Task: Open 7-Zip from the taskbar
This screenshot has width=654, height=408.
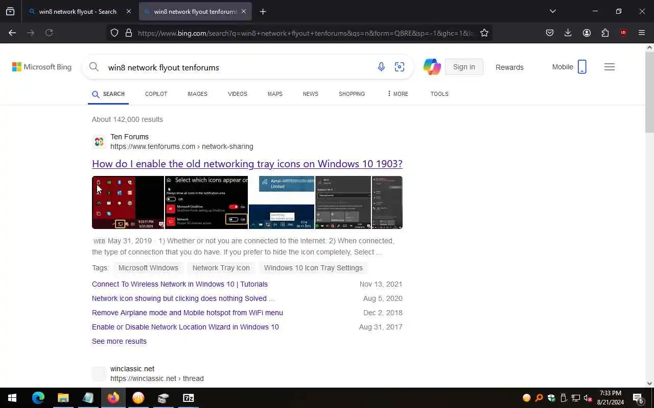Action: pyautogui.click(x=188, y=398)
